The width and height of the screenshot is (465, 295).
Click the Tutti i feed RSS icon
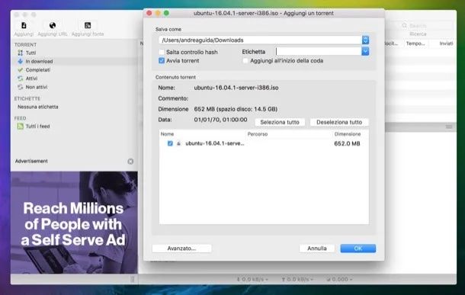click(x=20, y=127)
